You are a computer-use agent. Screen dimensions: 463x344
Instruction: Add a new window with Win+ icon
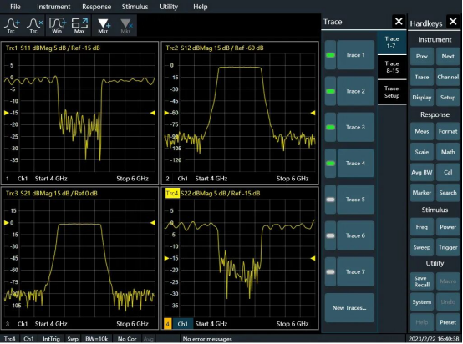[x=58, y=26]
